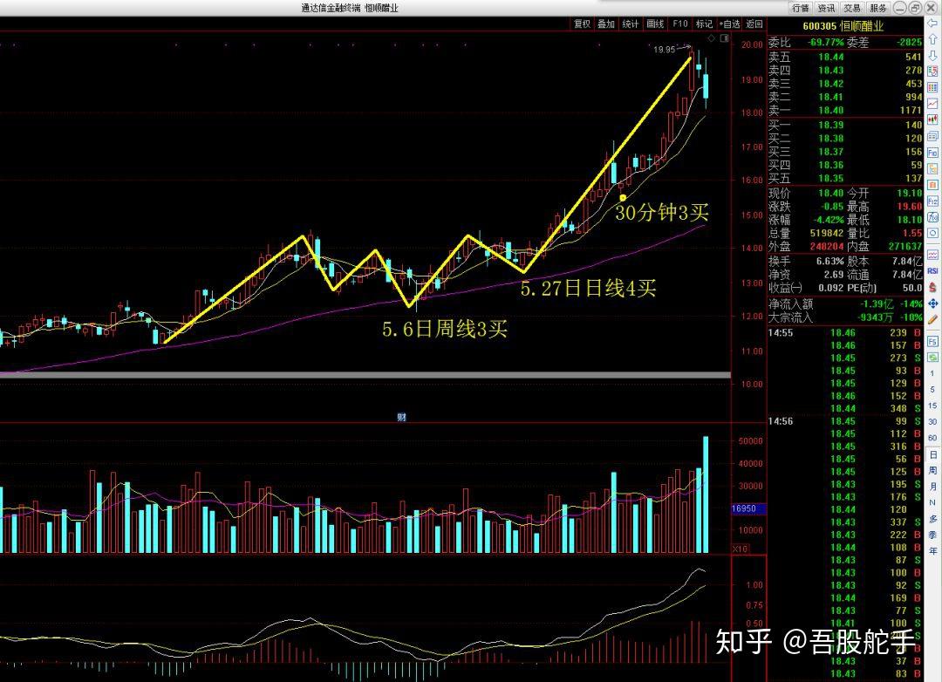
Task: Click the line trend chart sidebar icon
Action: [x=932, y=104]
